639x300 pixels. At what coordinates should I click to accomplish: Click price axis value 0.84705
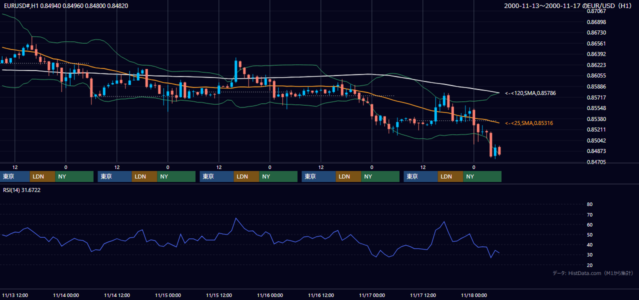[596, 162]
